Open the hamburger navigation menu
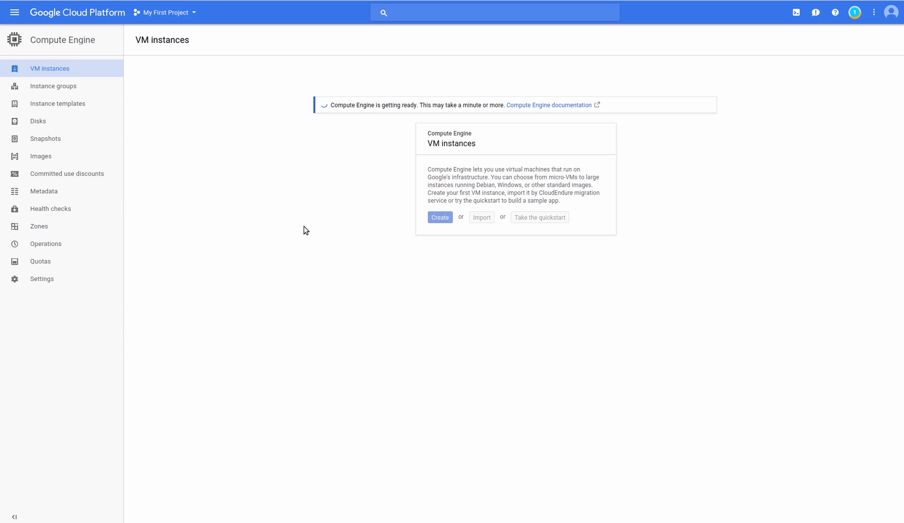904x523 pixels. [15, 13]
